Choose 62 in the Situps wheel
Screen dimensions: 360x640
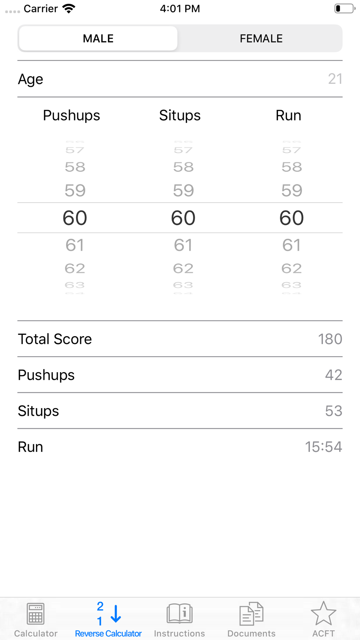[x=183, y=269]
